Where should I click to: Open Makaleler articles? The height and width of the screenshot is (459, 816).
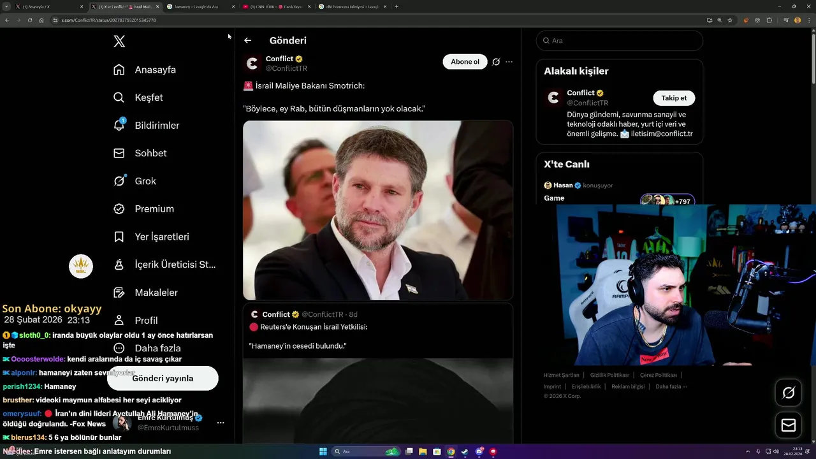[x=145, y=292]
